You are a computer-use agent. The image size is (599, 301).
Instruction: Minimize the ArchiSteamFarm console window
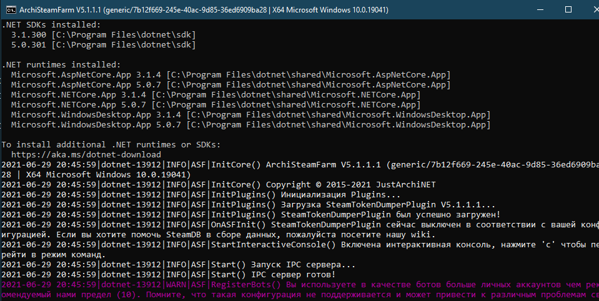[540, 9]
